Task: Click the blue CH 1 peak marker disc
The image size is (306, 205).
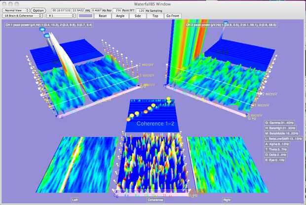Action: pos(42,30)
